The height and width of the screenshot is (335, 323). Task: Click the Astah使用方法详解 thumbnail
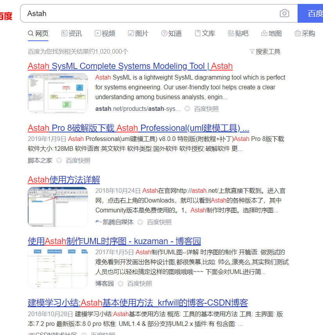click(58, 207)
